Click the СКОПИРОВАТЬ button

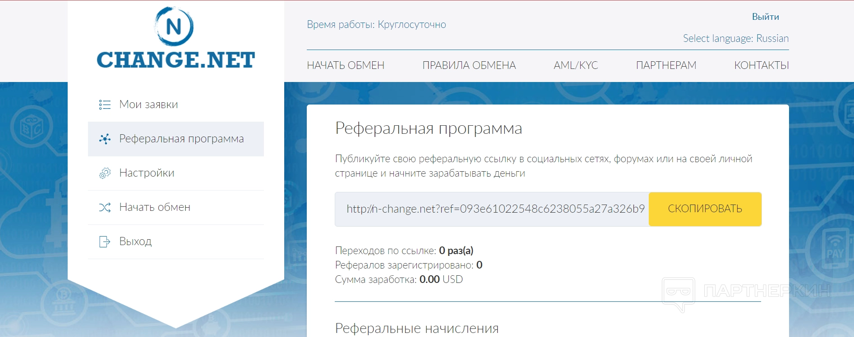click(705, 209)
